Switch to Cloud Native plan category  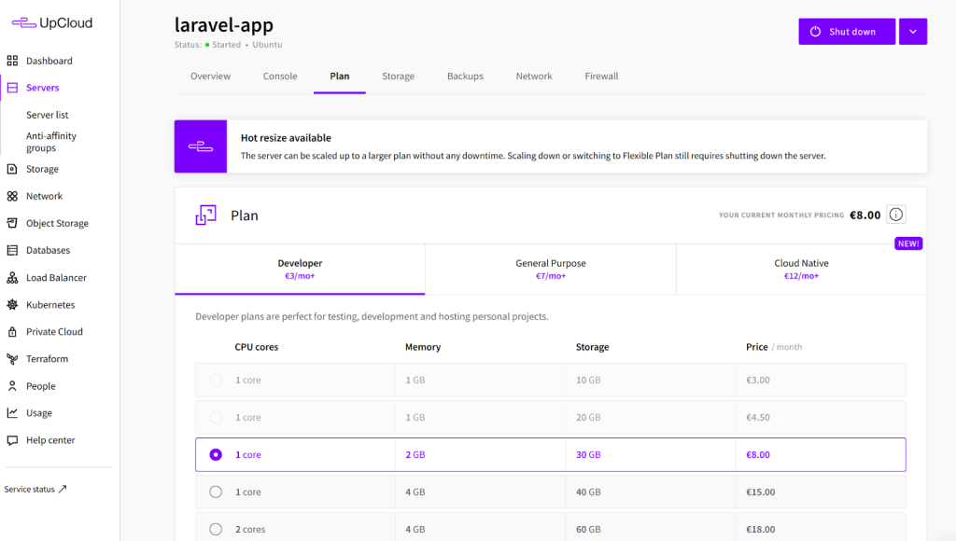coord(800,270)
